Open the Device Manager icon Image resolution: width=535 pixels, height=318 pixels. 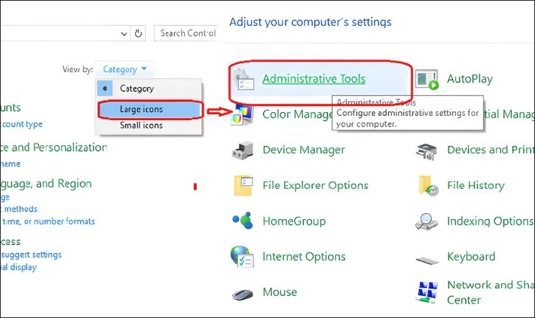[243, 150]
